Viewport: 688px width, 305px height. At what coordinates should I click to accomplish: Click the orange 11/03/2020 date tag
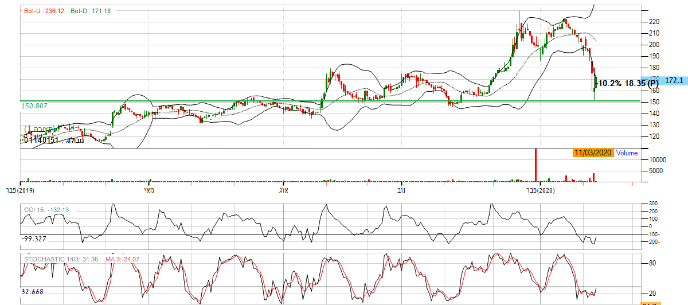pyautogui.click(x=593, y=153)
